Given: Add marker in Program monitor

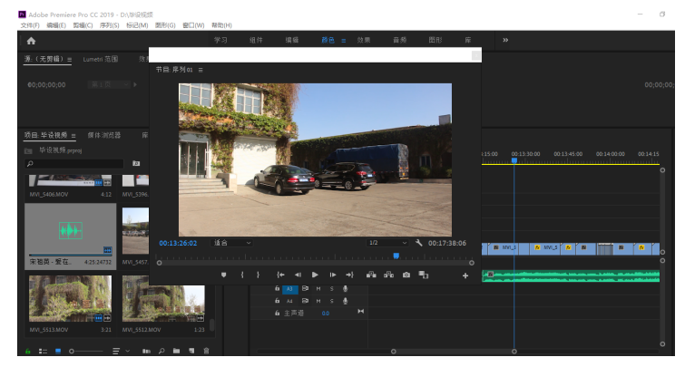Looking at the screenshot, I should coord(224,275).
